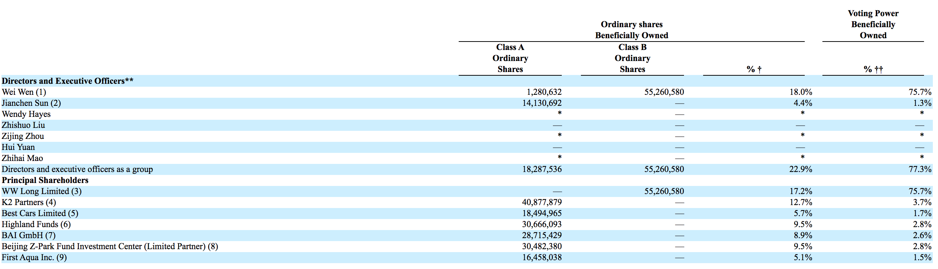Select First Aqua Inc. (9) label
Viewport: 938px width, 269px height.
point(34,258)
